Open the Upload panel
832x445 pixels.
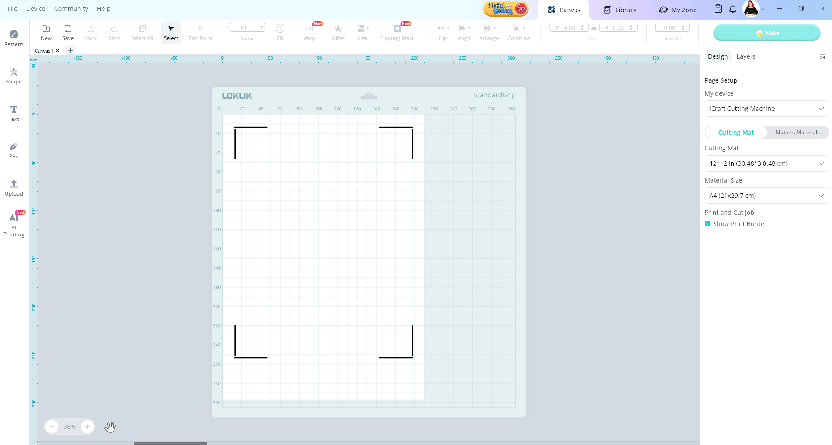[14, 188]
